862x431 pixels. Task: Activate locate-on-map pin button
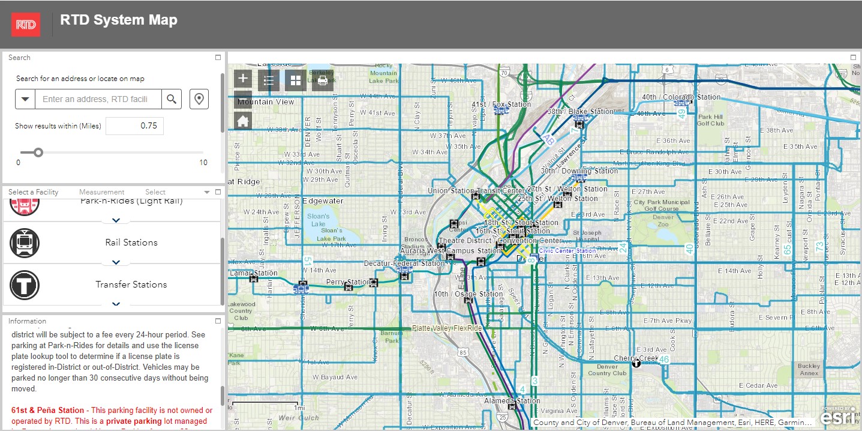[199, 98]
